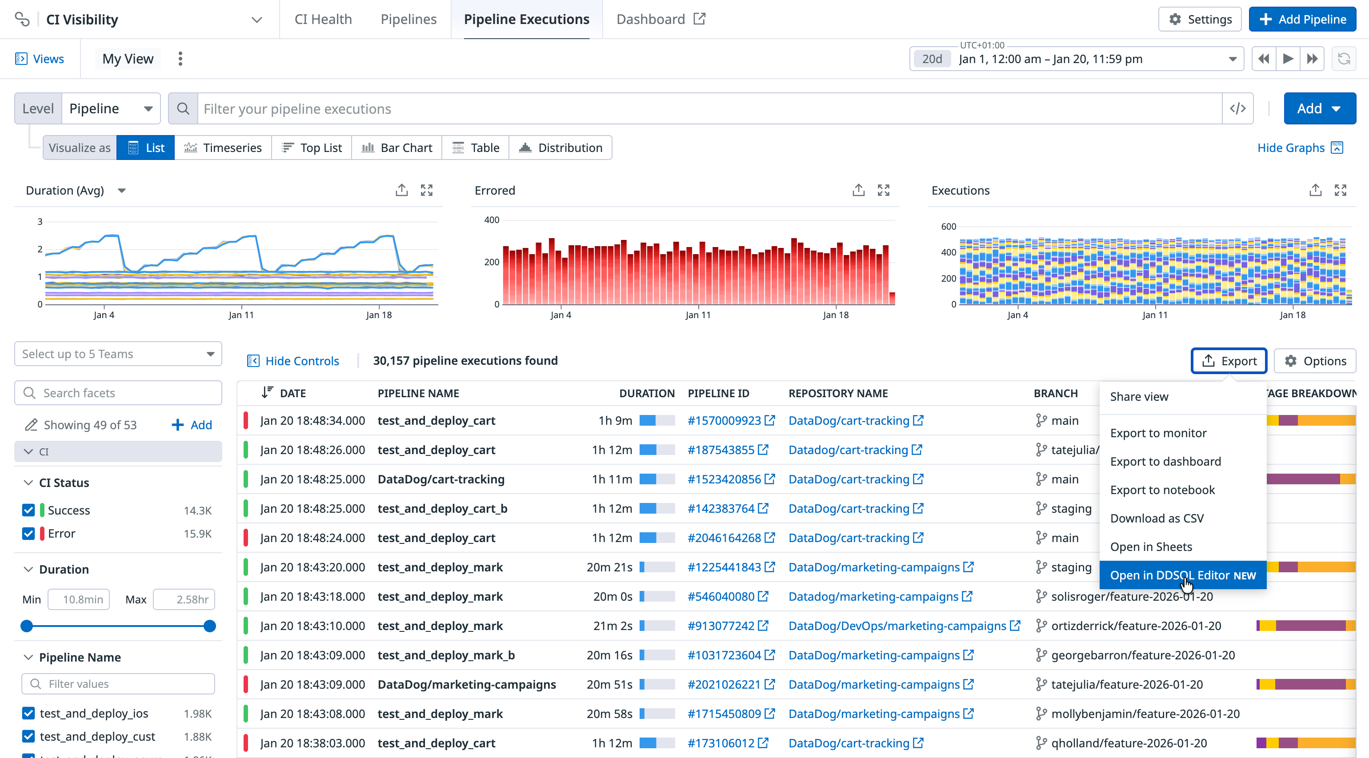
Task: Open the Select up to 5 Teams dropdown
Action: tap(118, 354)
